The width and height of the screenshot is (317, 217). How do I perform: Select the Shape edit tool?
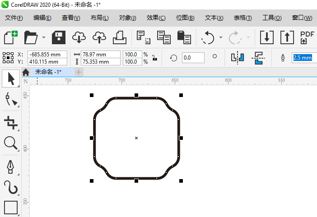pyautogui.click(x=11, y=99)
